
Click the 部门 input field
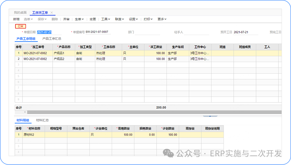(x=147, y=32)
